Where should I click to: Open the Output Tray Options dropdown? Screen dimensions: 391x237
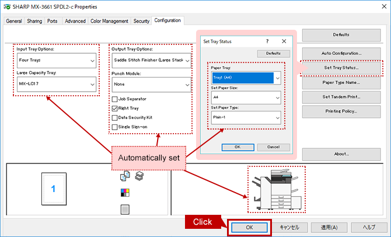152,60
